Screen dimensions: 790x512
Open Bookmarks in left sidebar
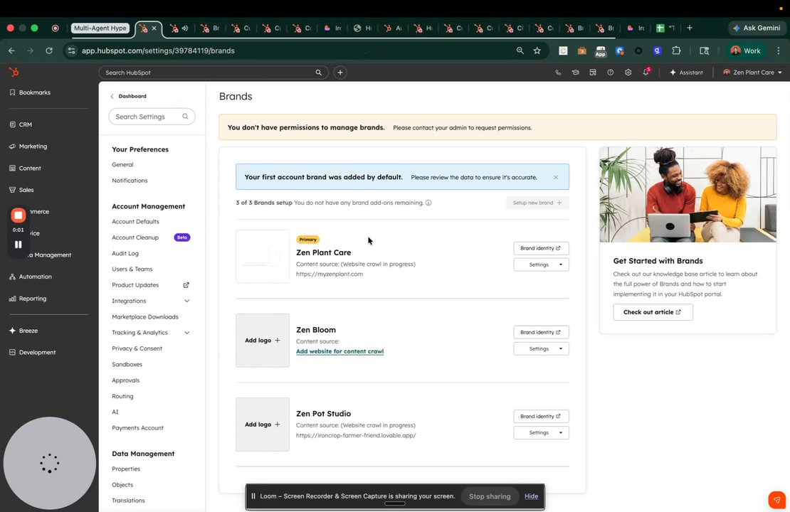pyautogui.click(x=30, y=92)
